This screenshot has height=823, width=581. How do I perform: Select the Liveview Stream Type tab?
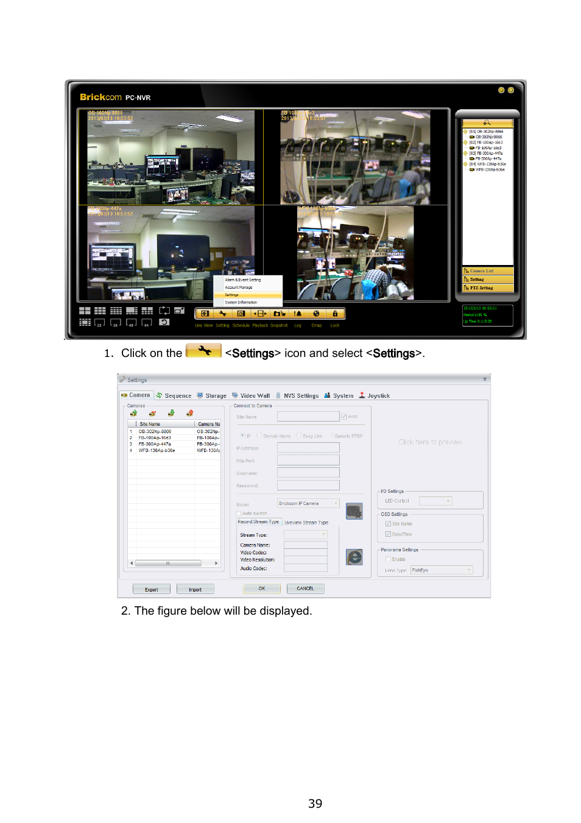(x=306, y=523)
